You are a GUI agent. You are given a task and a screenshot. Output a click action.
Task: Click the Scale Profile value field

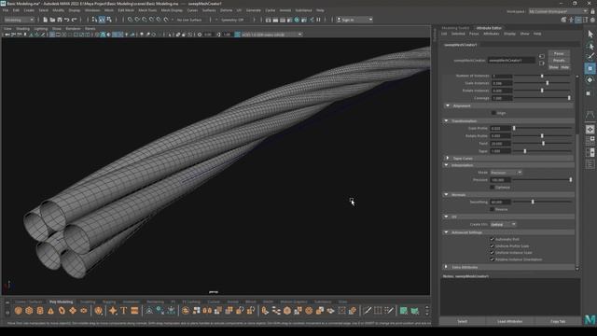click(x=500, y=129)
